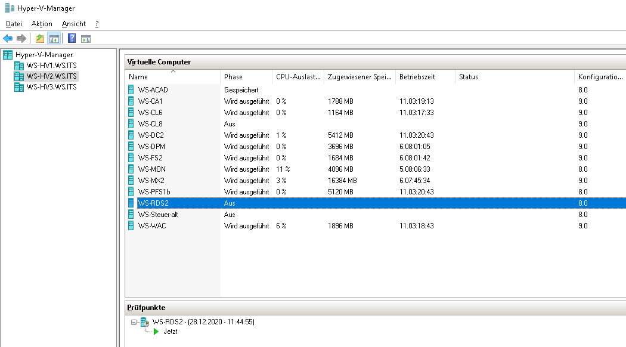Click the Forward arrow toolbar icon
The height and width of the screenshot is (347, 626).
pos(21,39)
